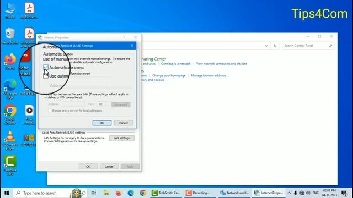This screenshot has width=353, height=198.
Task: Click OK in Internet Properties window
Action: point(88,167)
